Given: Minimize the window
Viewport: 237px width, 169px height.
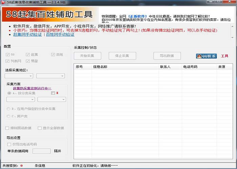Looking at the screenshot, I should (x=211, y=2).
